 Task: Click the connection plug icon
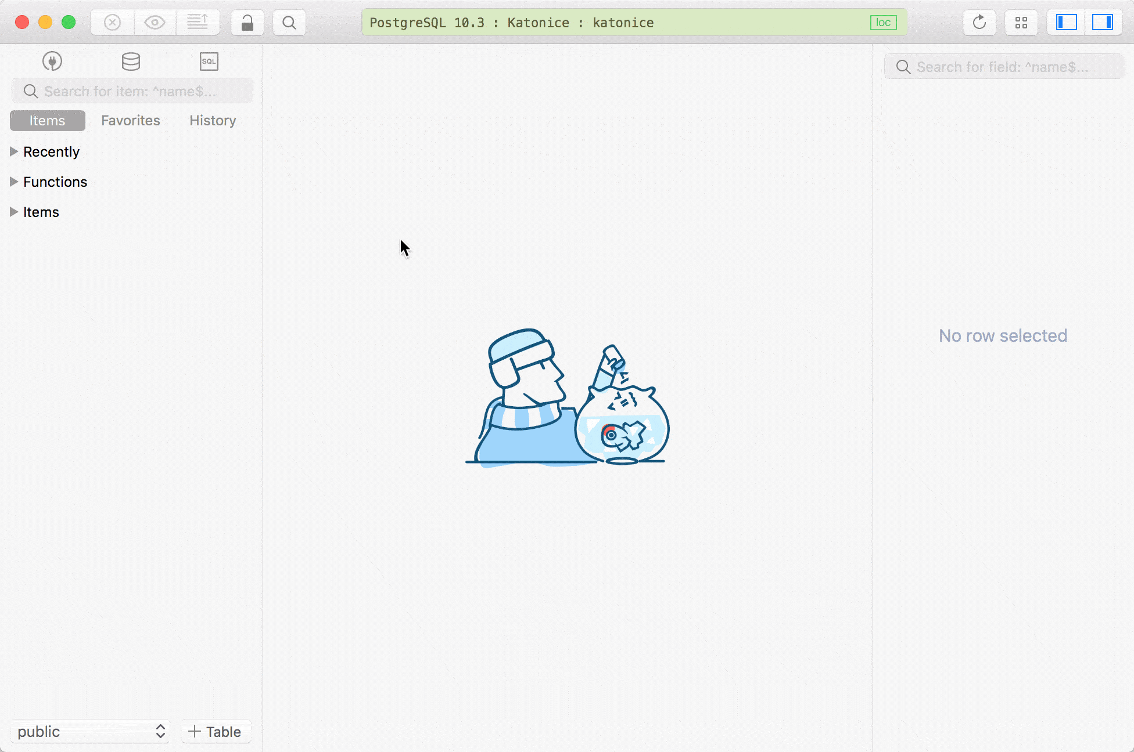52,61
